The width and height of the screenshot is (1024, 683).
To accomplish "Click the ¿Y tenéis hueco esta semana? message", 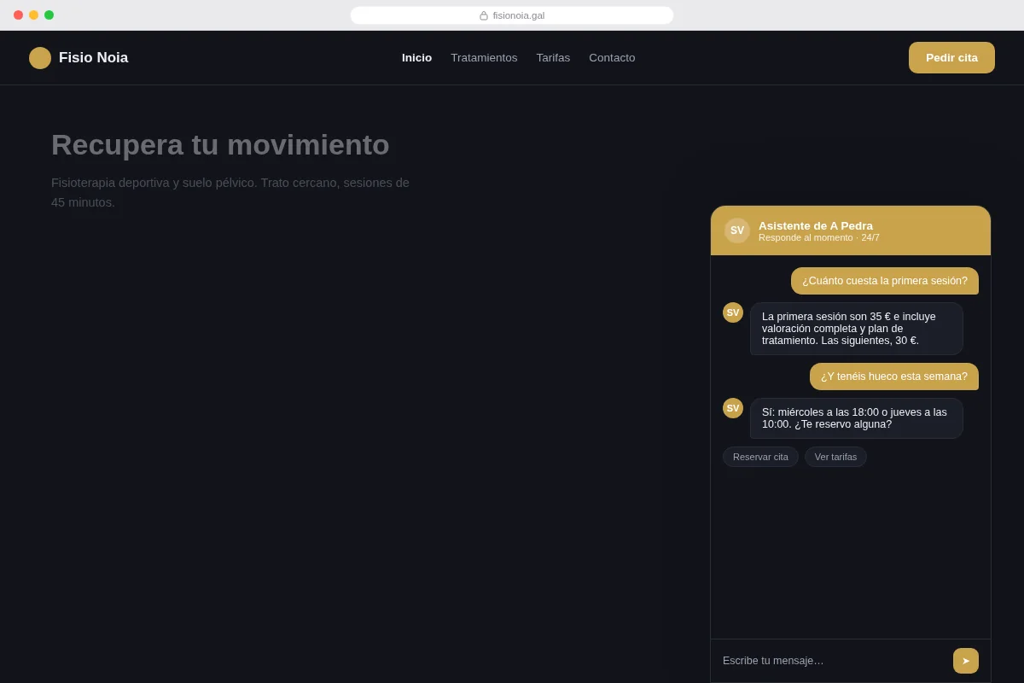I will click(x=894, y=377).
